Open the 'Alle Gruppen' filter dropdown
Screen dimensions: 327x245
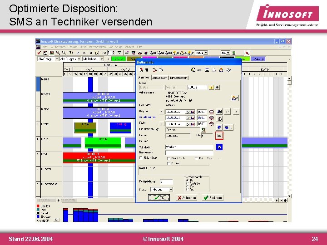[x=79, y=59]
